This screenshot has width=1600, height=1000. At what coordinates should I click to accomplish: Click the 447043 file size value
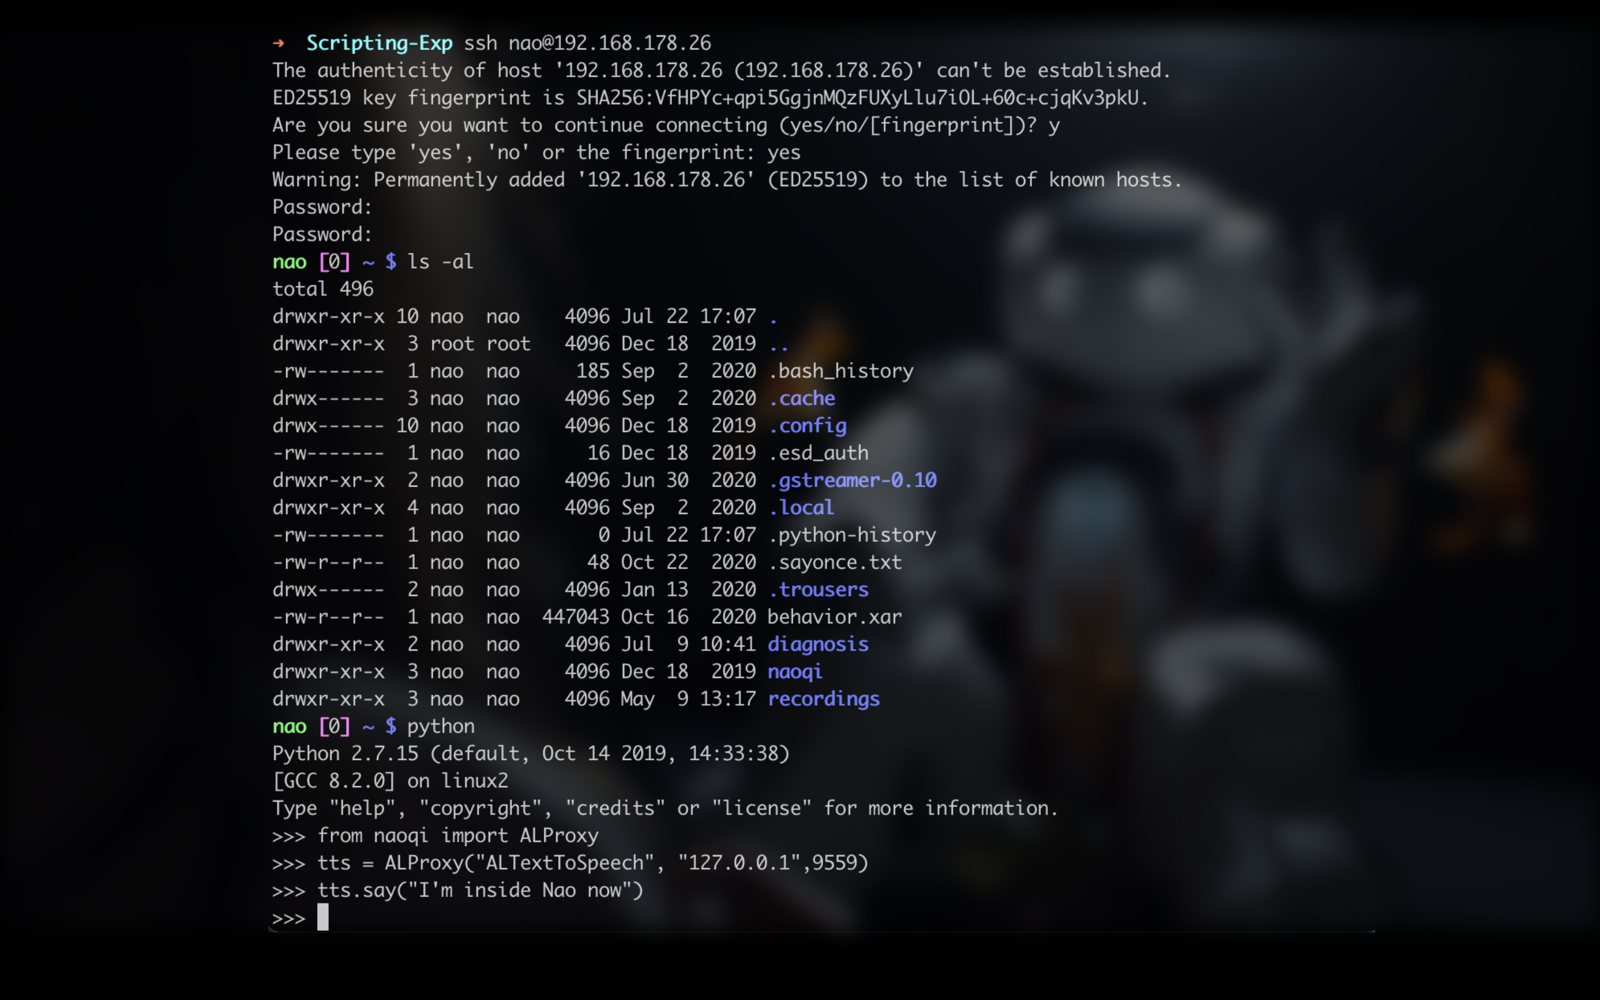pyautogui.click(x=576, y=617)
